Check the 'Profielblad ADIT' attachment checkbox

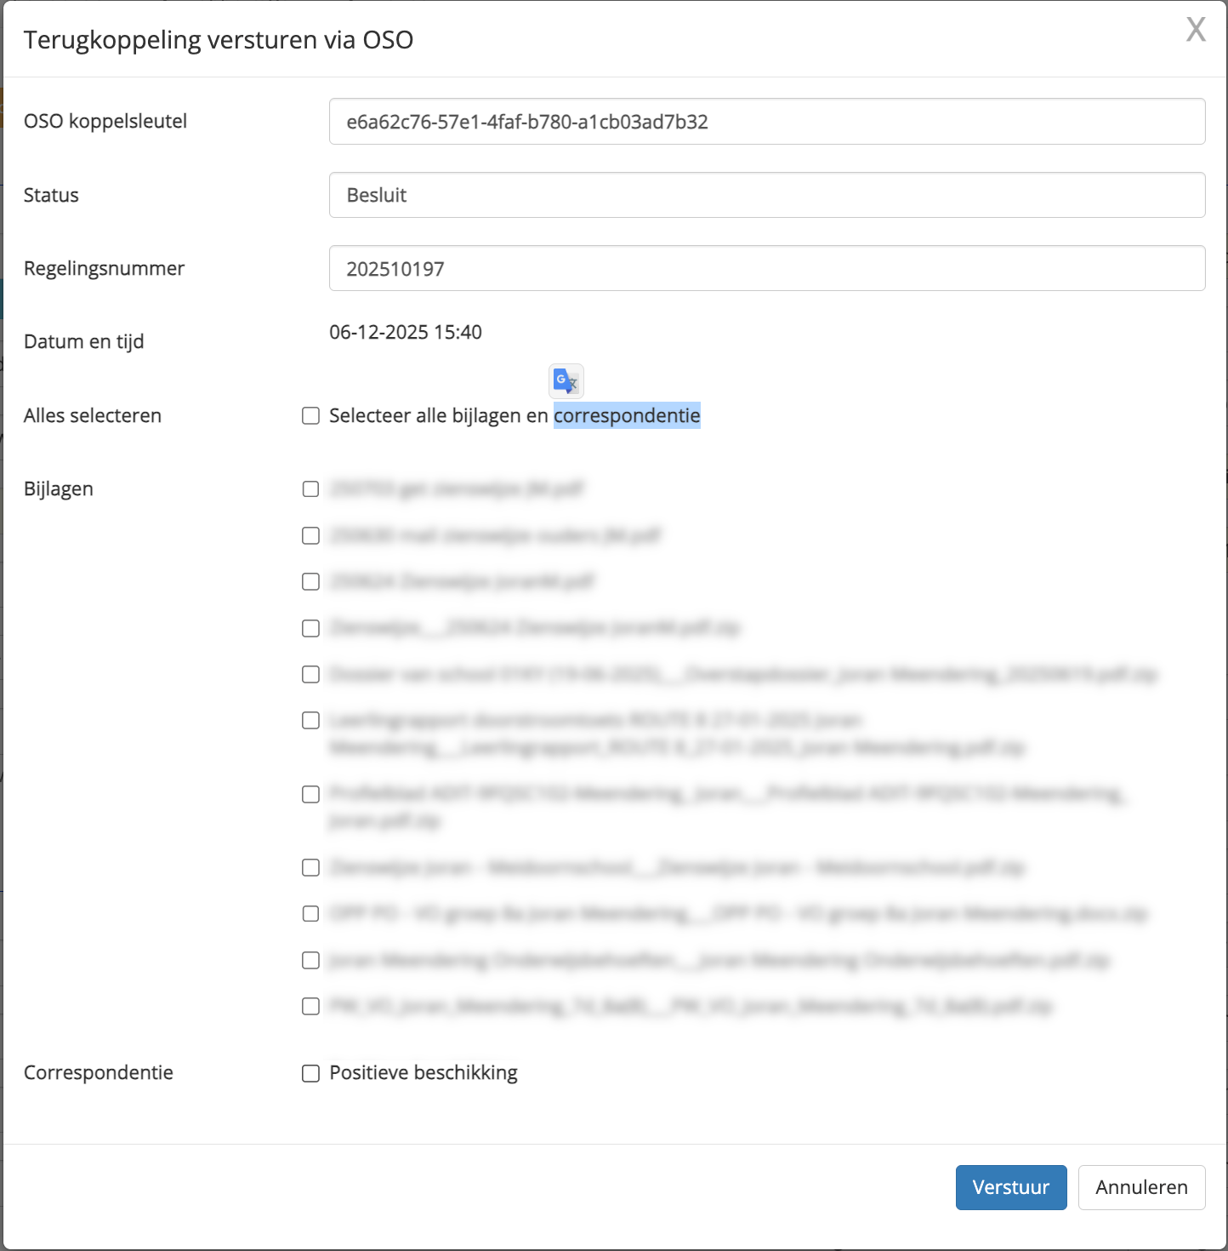[311, 795]
